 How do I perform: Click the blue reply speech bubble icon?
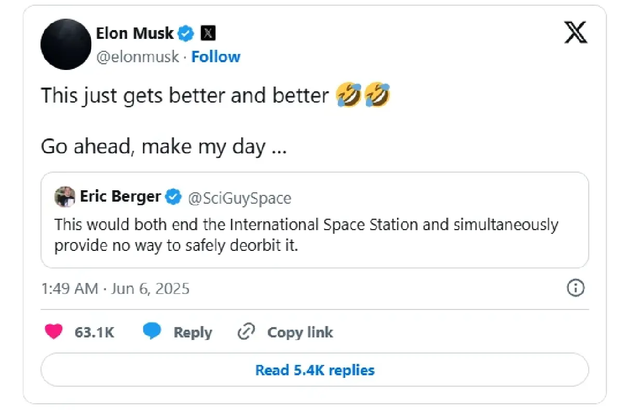pos(152,332)
